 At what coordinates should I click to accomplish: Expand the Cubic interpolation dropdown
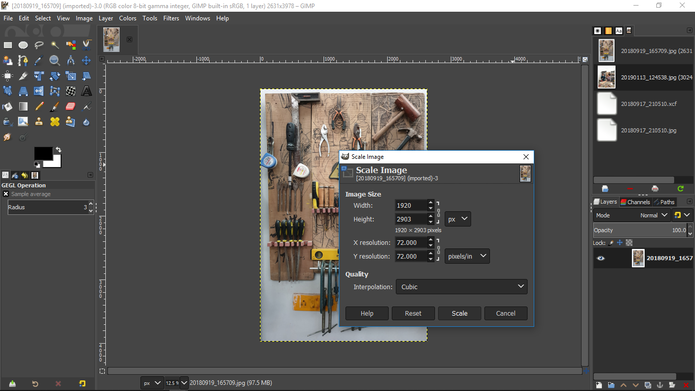[x=461, y=287]
